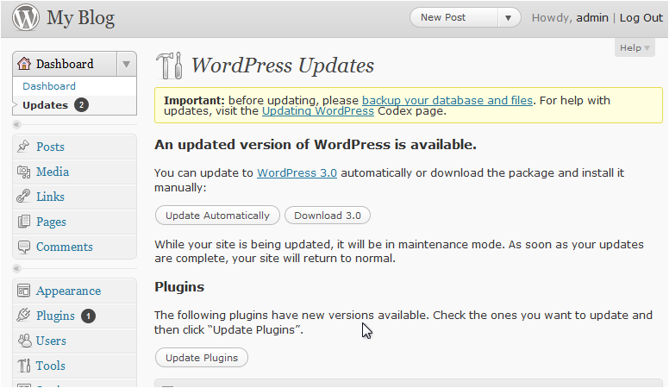Click the Links chain icon
The width and height of the screenshot is (669, 388).
pyautogui.click(x=23, y=197)
